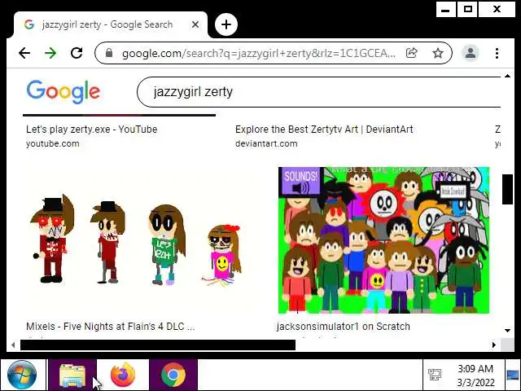Viewport: 521px width, 391px height.
Task: Click the vertical scrollbar thumb
Action: pos(507,189)
